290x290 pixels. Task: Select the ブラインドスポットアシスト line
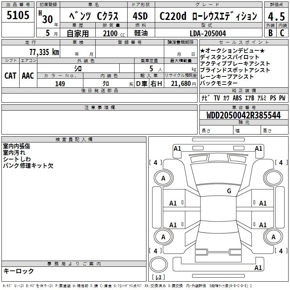coord(235,70)
